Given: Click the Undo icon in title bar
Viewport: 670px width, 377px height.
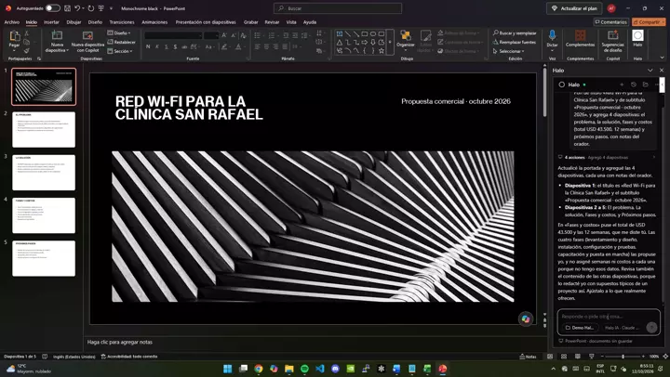Looking at the screenshot, I should (x=77, y=8).
